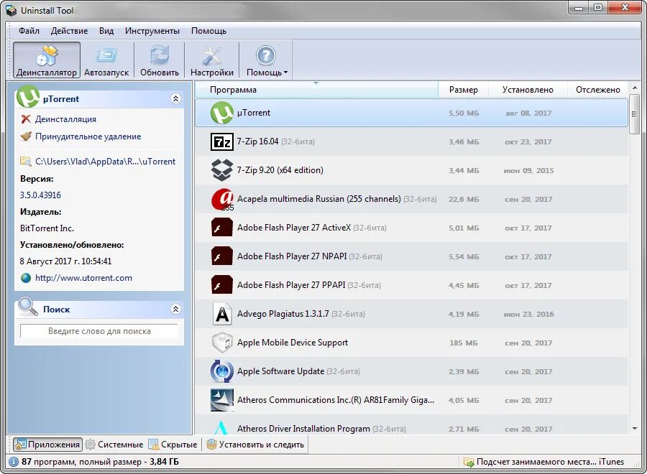The width and height of the screenshot is (647, 474).
Task: Select the Apple Software Update icon
Action: pyautogui.click(x=222, y=371)
